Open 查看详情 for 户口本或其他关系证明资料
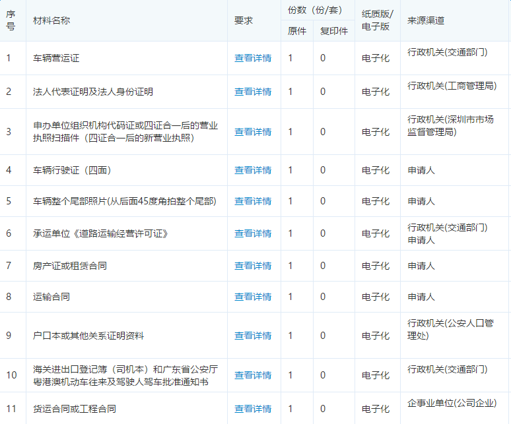511x424 pixels. coord(253,336)
